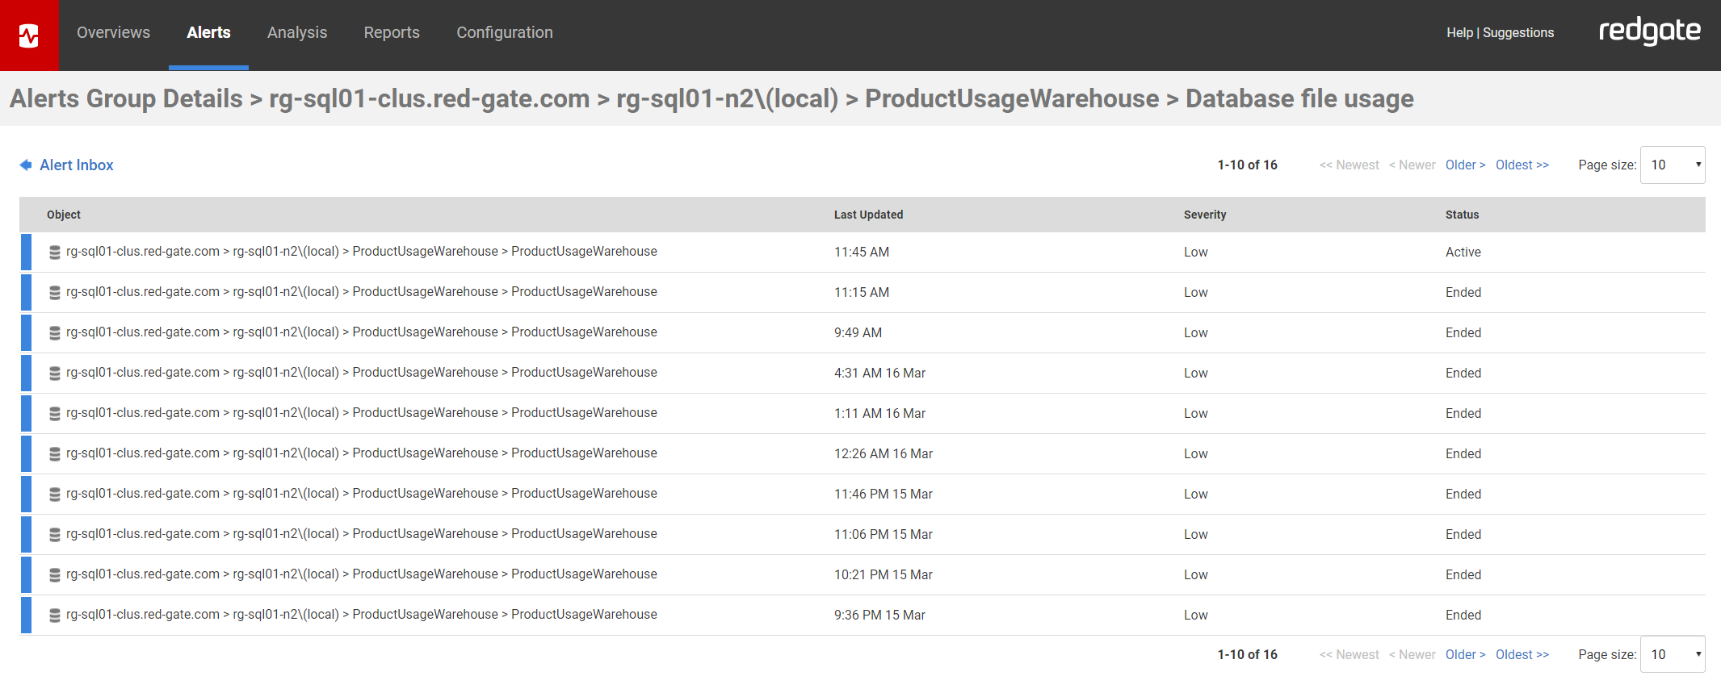Switch to the Overviews tab

pyautogui.click(x=113, y=33)
